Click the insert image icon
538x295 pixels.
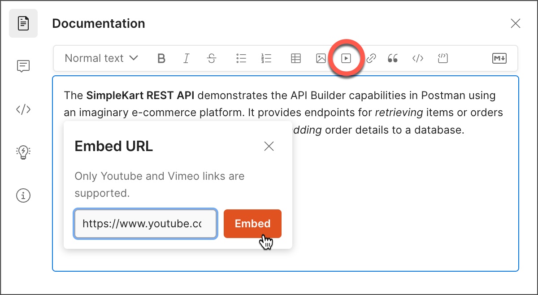pos(321,58)
